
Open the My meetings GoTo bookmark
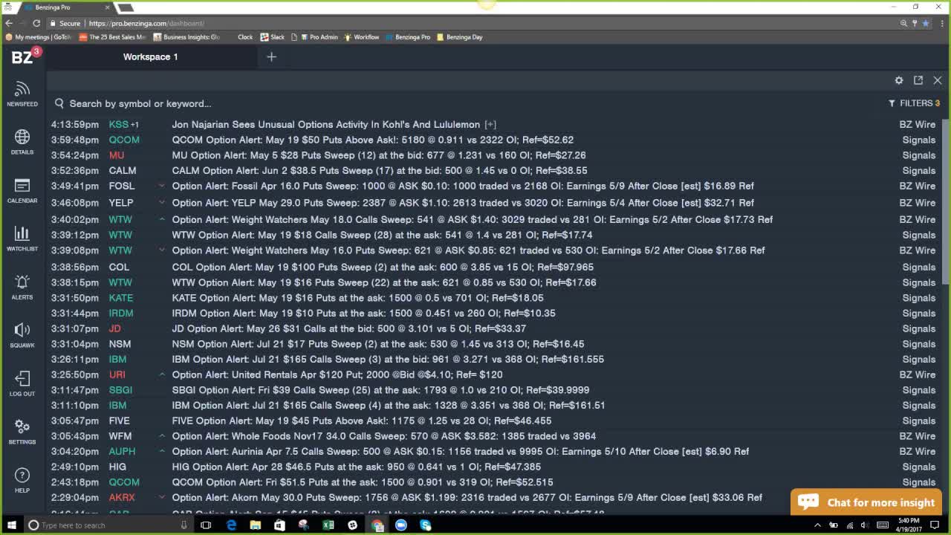click(x=38, y=37)
